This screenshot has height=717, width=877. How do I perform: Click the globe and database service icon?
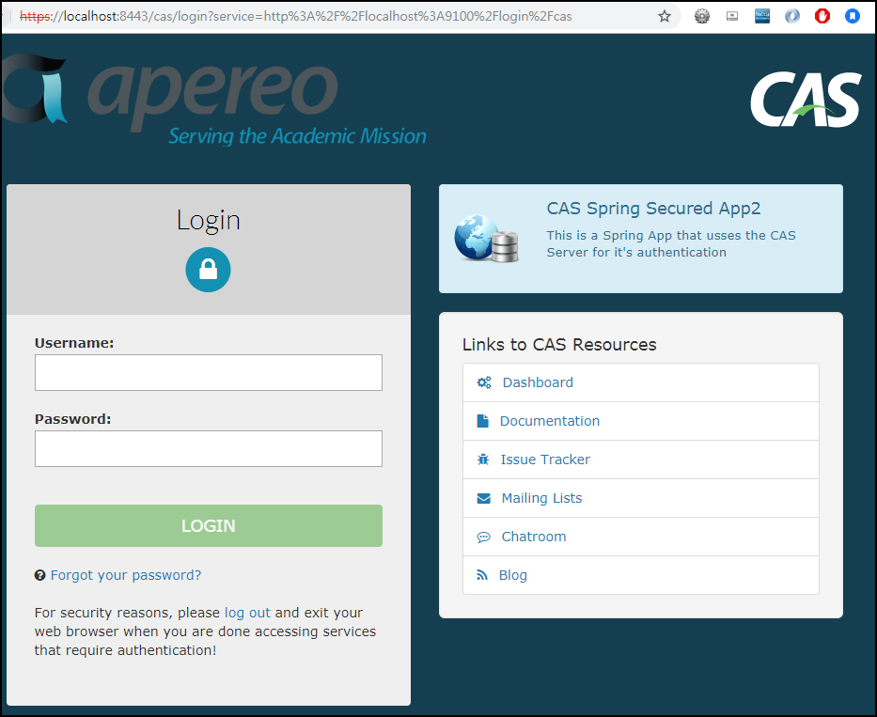486,239
